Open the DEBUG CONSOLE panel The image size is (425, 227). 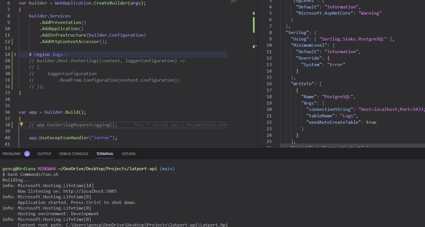(74, 154)
